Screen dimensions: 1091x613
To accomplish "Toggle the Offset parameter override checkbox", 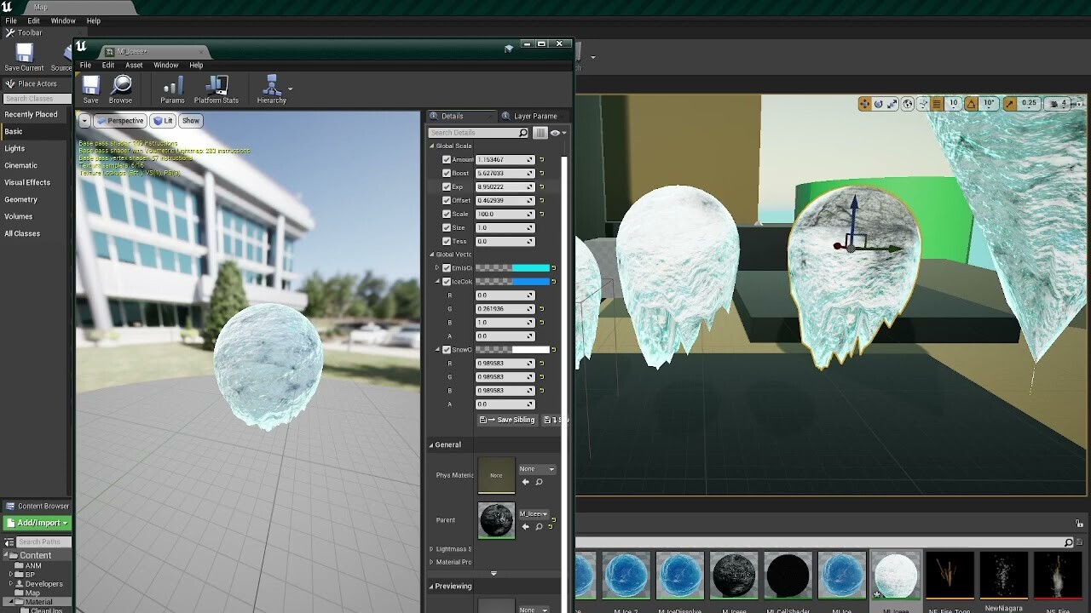I will [x=447, y=200].
